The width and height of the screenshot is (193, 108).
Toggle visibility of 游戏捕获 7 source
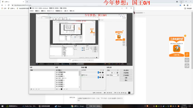point(57,82)
